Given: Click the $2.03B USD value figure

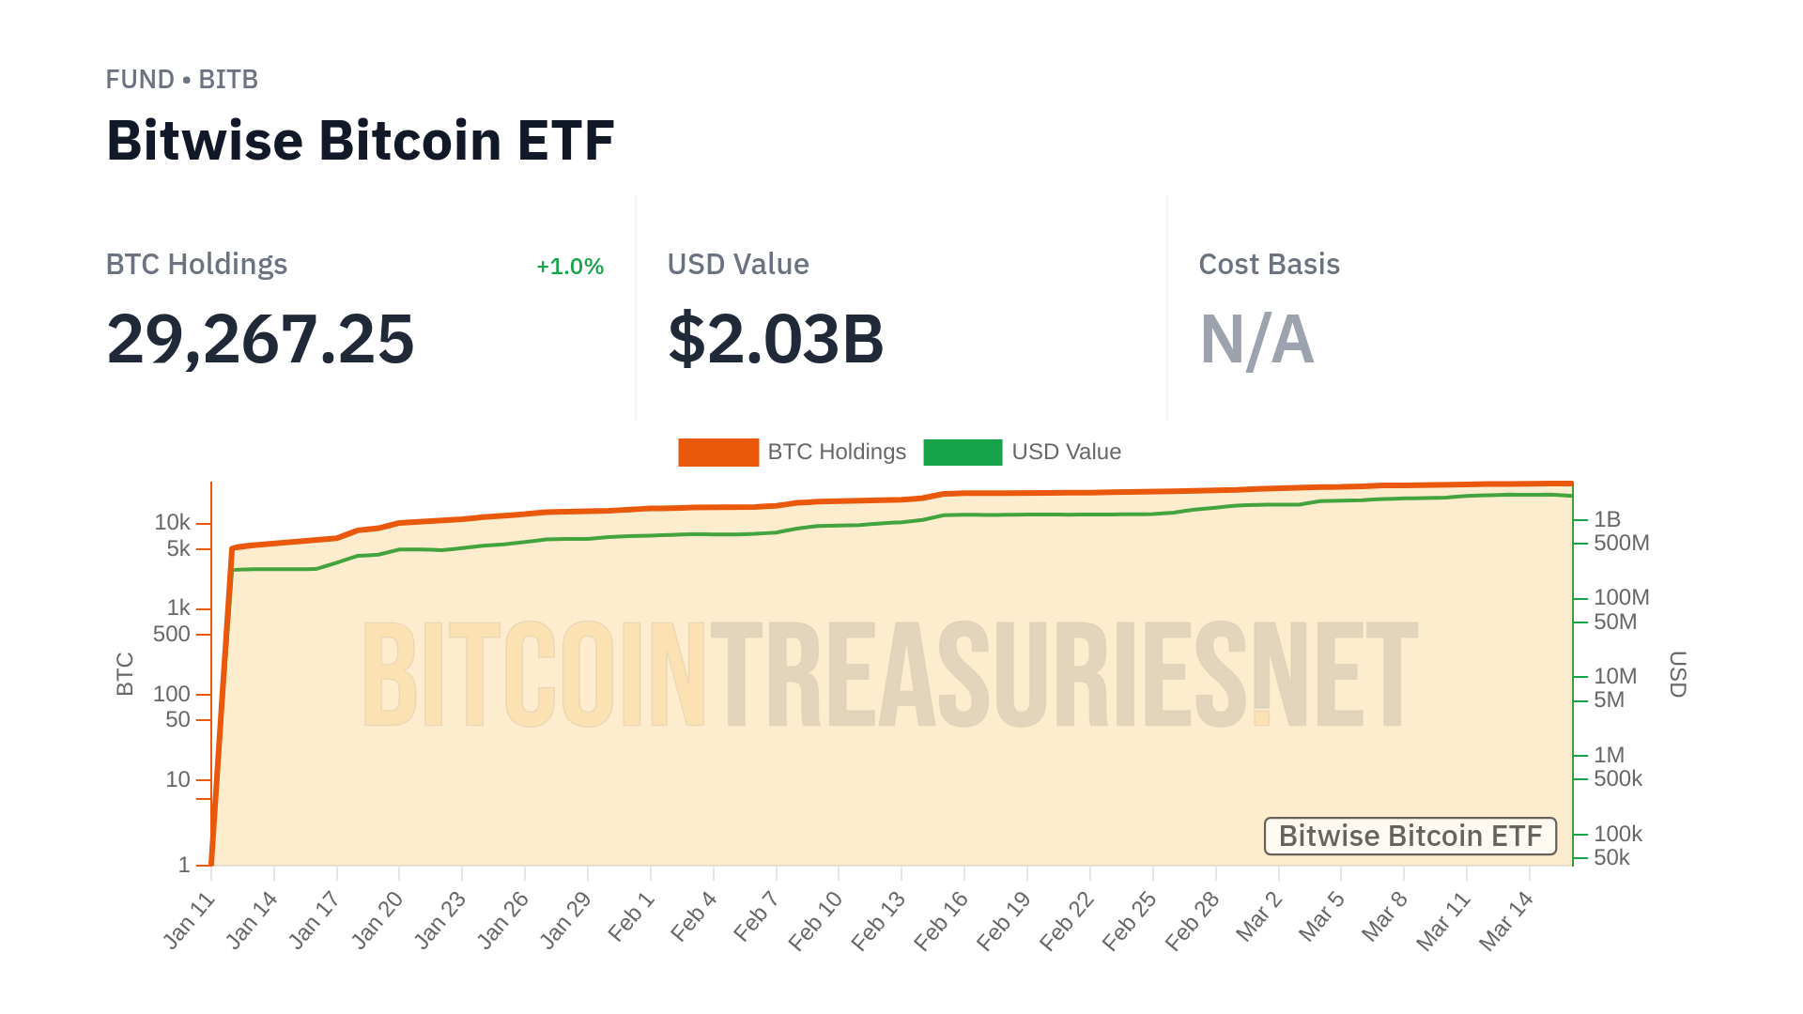Looking at the screenshot, I should [776, 339].
